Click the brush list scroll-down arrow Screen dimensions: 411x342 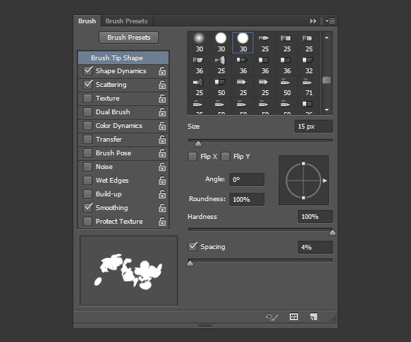point(327,109)
